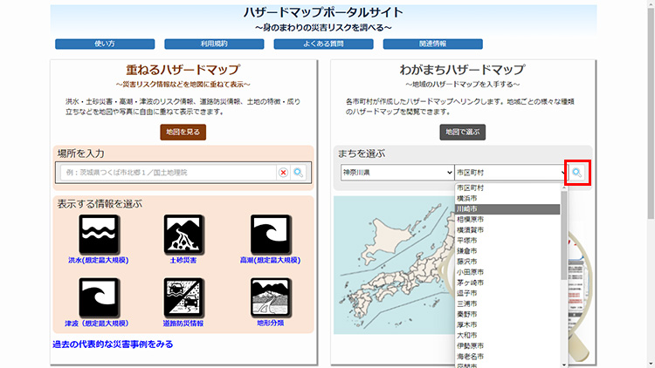This screenshot has width=655, height=368.
Task: Choose 平塚市 from the list
Action: [507, 241]
